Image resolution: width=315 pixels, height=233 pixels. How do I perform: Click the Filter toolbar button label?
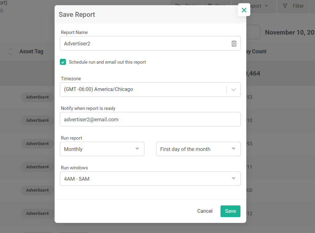tap(298, 6)
